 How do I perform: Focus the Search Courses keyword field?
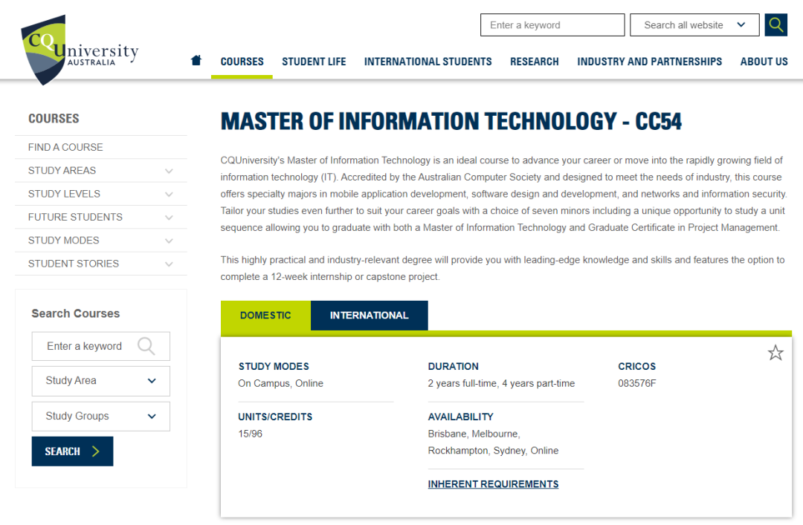click(x=101, y=347)
